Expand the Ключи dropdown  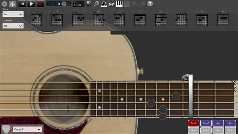[x=13, y=14]
